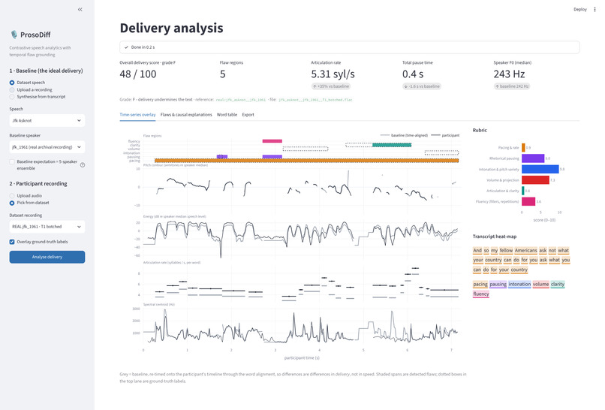Click the clarity legend tag

558,284
